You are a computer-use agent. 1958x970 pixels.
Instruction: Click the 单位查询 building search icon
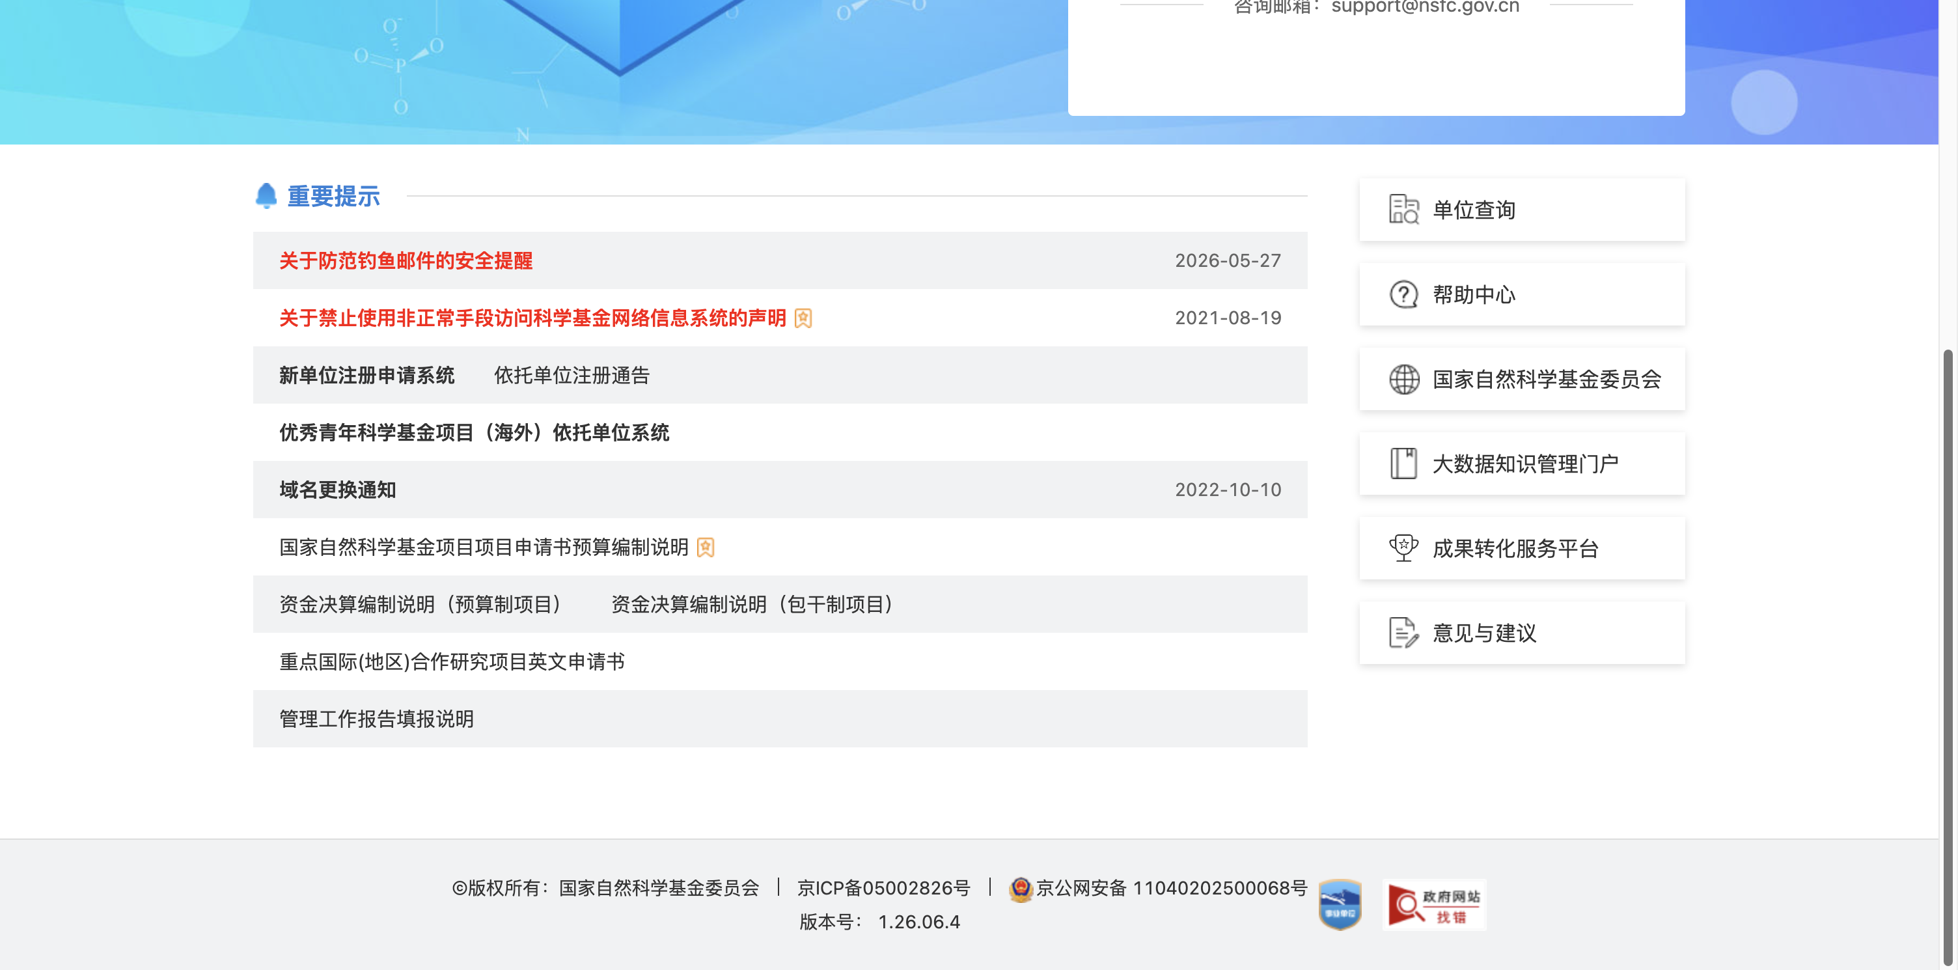pyautogui.click(x=1403, y=209)
